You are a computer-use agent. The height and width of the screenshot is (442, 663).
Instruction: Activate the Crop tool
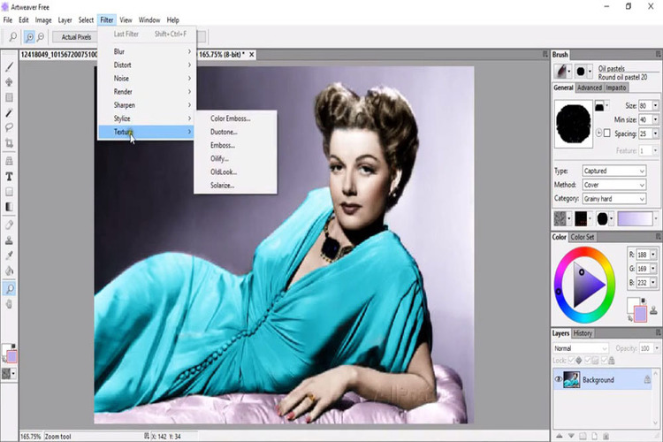pos(10,143)
